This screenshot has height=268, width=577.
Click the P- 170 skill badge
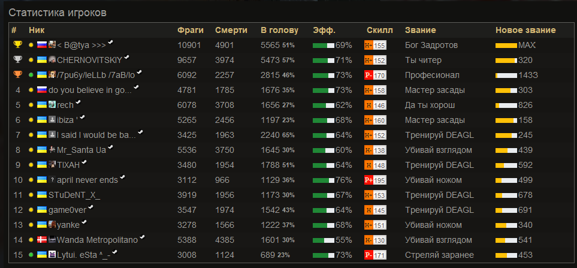375,75
